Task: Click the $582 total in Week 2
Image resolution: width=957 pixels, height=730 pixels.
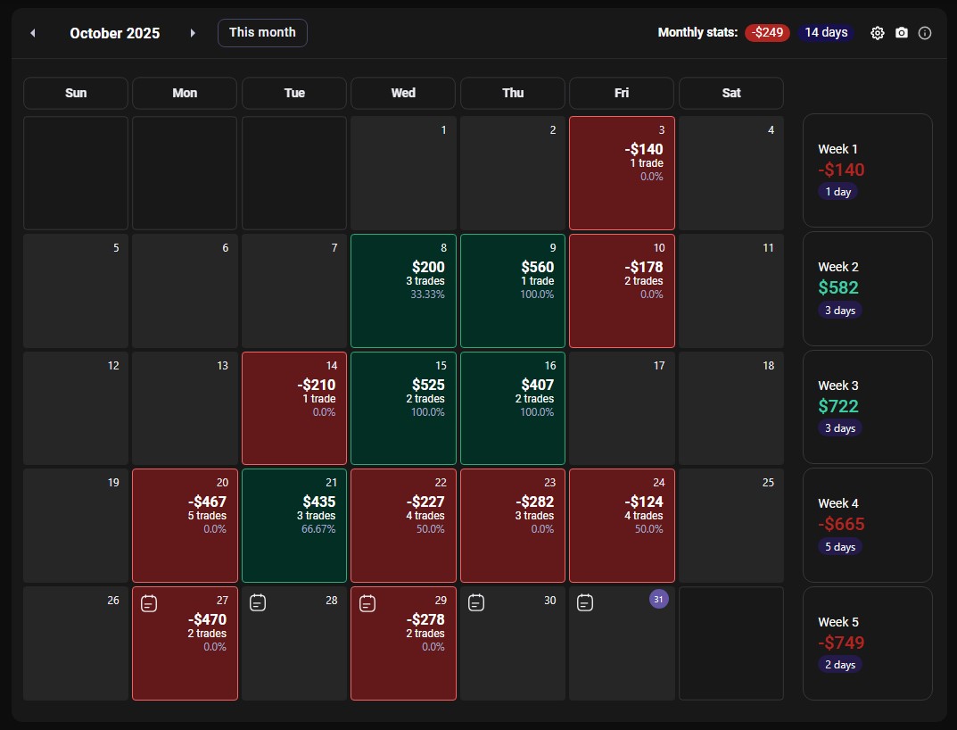Action: 838,287
